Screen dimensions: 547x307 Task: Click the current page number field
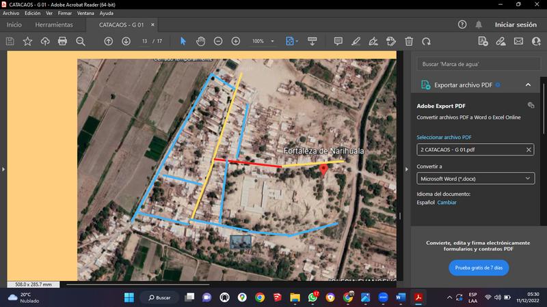[144, 41]
